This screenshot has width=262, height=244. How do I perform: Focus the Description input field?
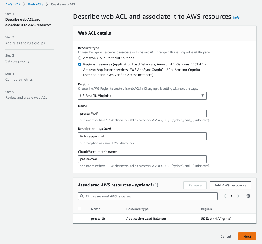[x=142, y=136]
